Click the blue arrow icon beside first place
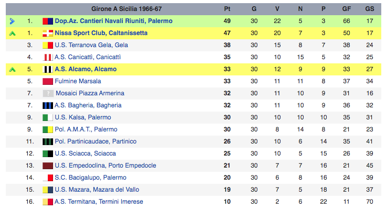 12,21
